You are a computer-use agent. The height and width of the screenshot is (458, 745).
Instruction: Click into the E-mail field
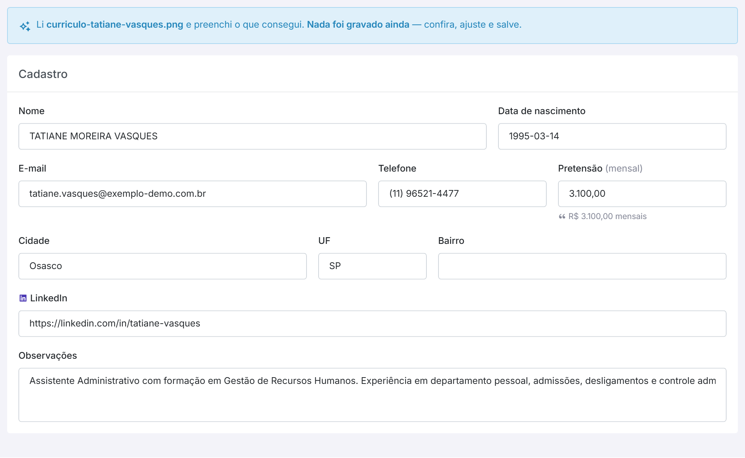point(193,194)
